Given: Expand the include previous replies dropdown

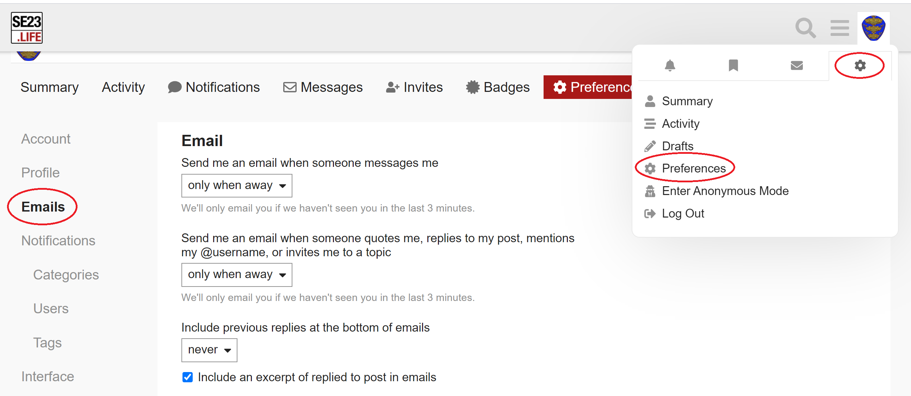Looking at the screenshot, I should pyautogui.click(x=209, y=350).
